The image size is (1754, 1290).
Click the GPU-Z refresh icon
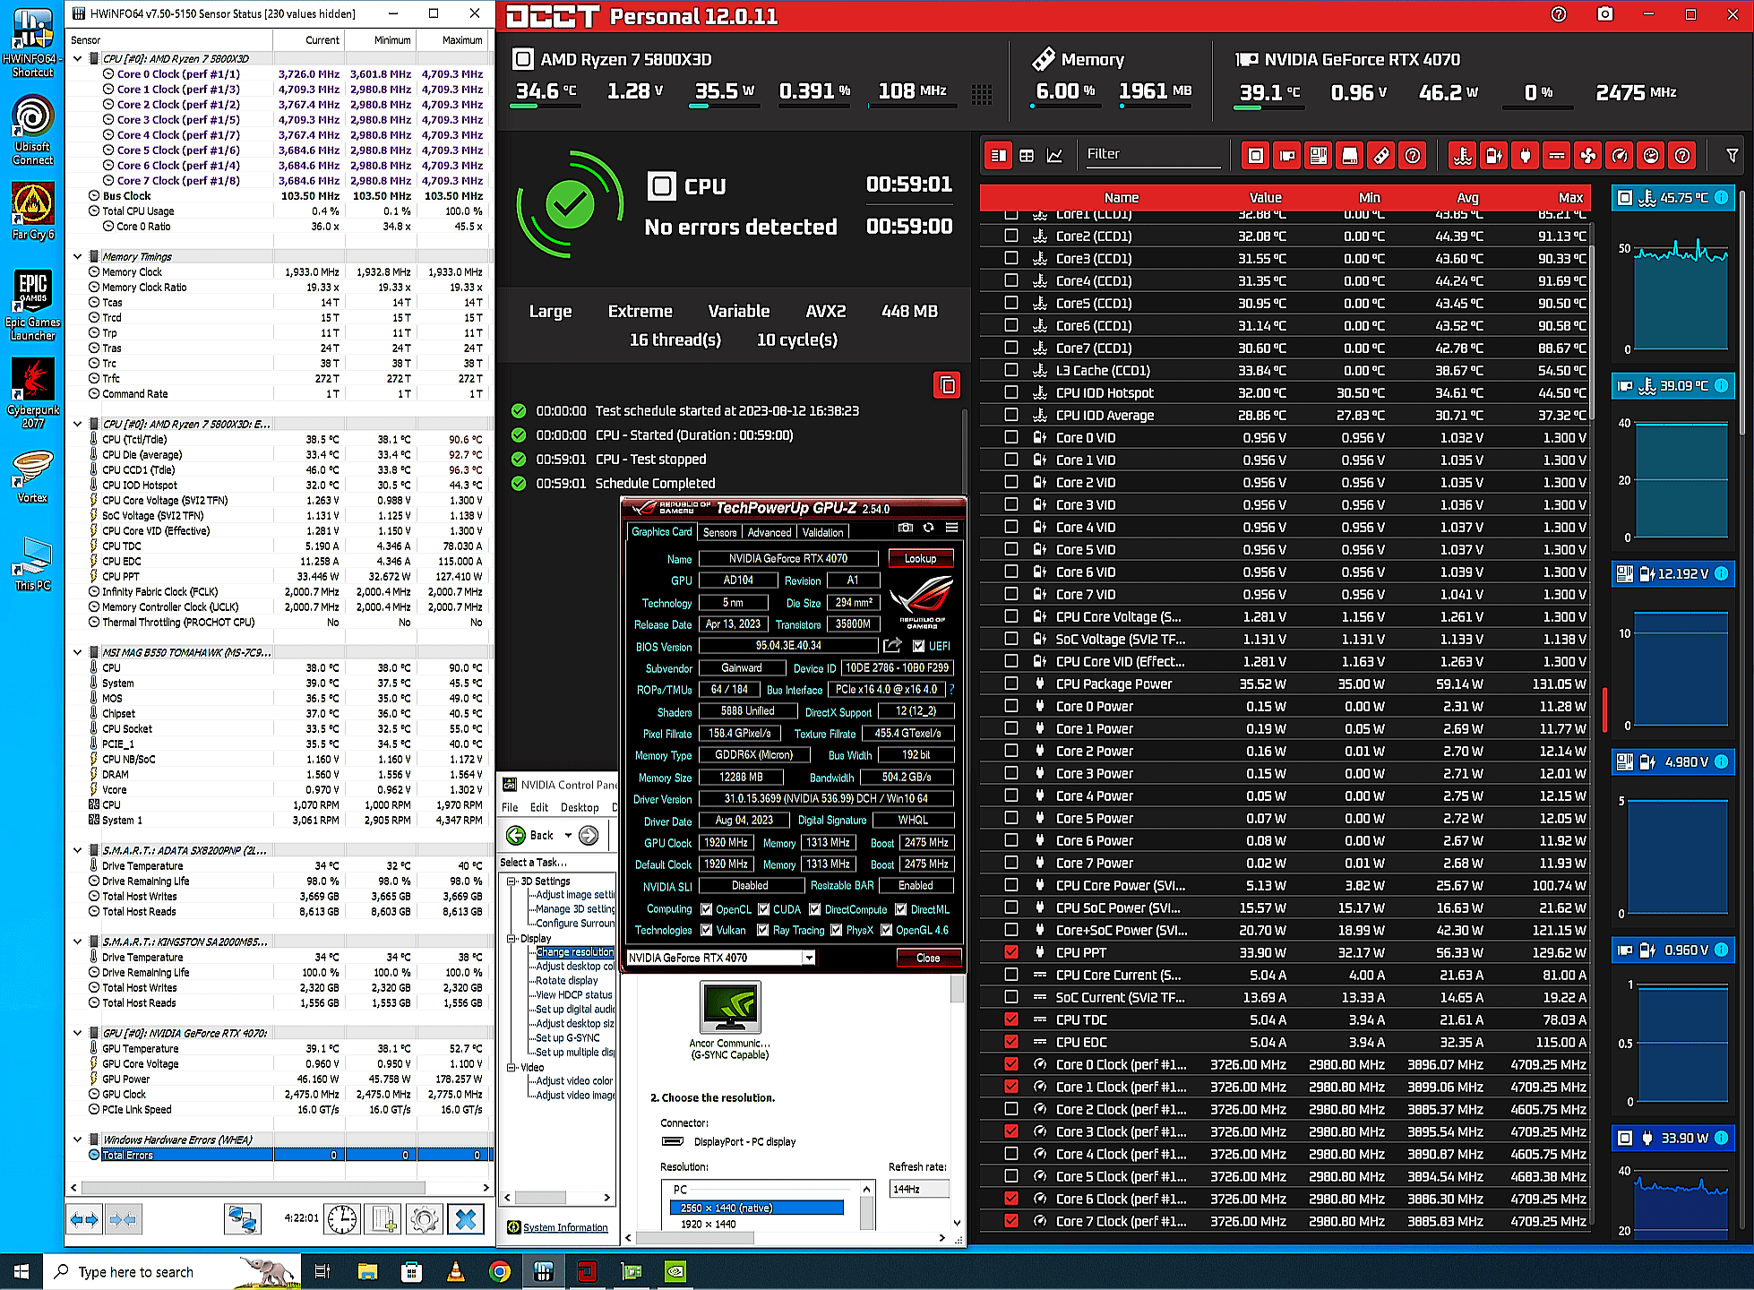(928, 528)
